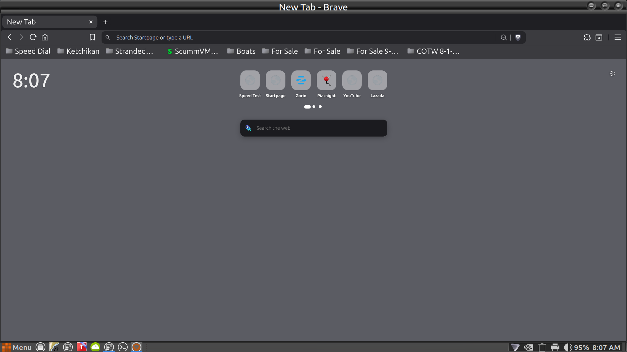Open the Extensions puzzle icon
Viewport: 627px width, 352px height.
pyautogui.click(x=587, y=37)
